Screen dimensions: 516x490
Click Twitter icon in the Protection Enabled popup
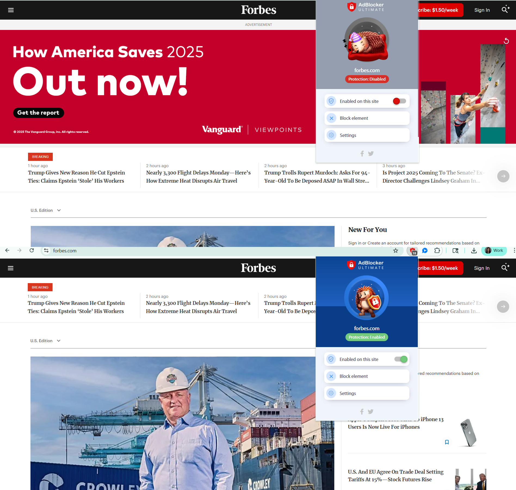click(x=370, y=412)
